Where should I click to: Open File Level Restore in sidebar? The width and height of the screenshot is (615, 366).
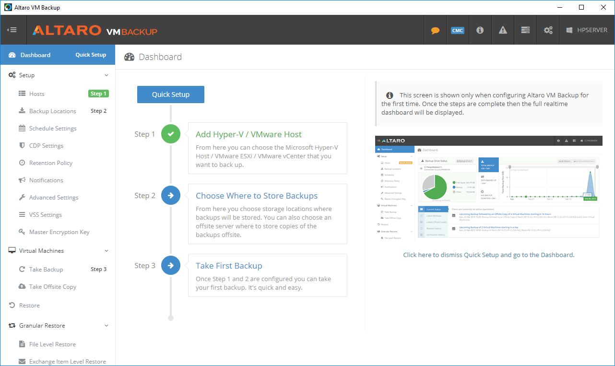(52, 344)
